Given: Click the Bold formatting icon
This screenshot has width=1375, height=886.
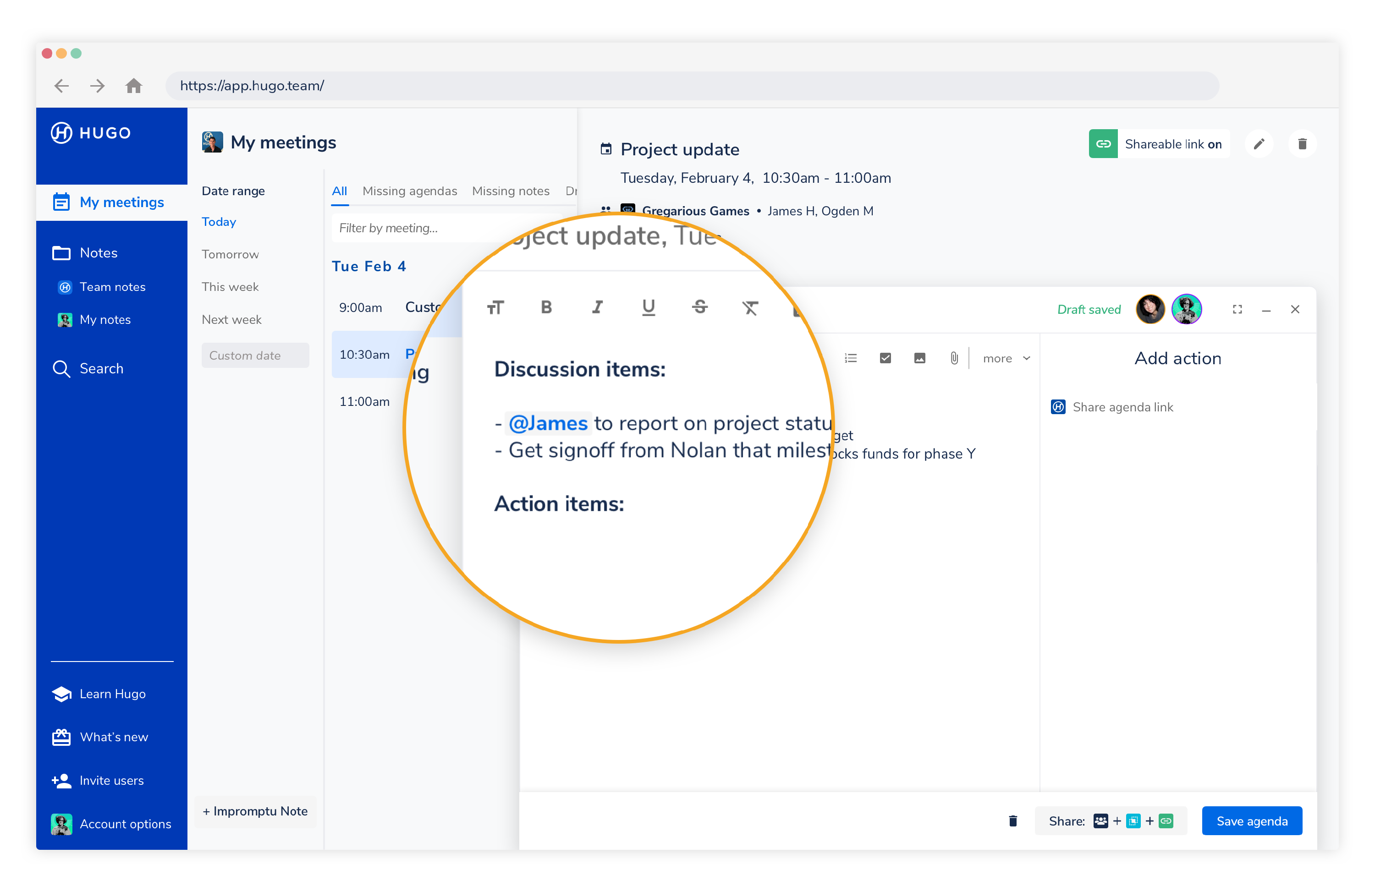Looking at the screenshot, I should click(x=546, y=307).
